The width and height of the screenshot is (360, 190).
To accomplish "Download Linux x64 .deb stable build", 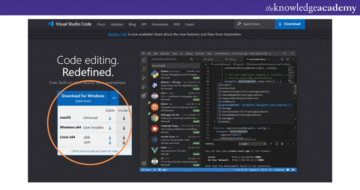I will pyautogui.click(x=110, y=138).
